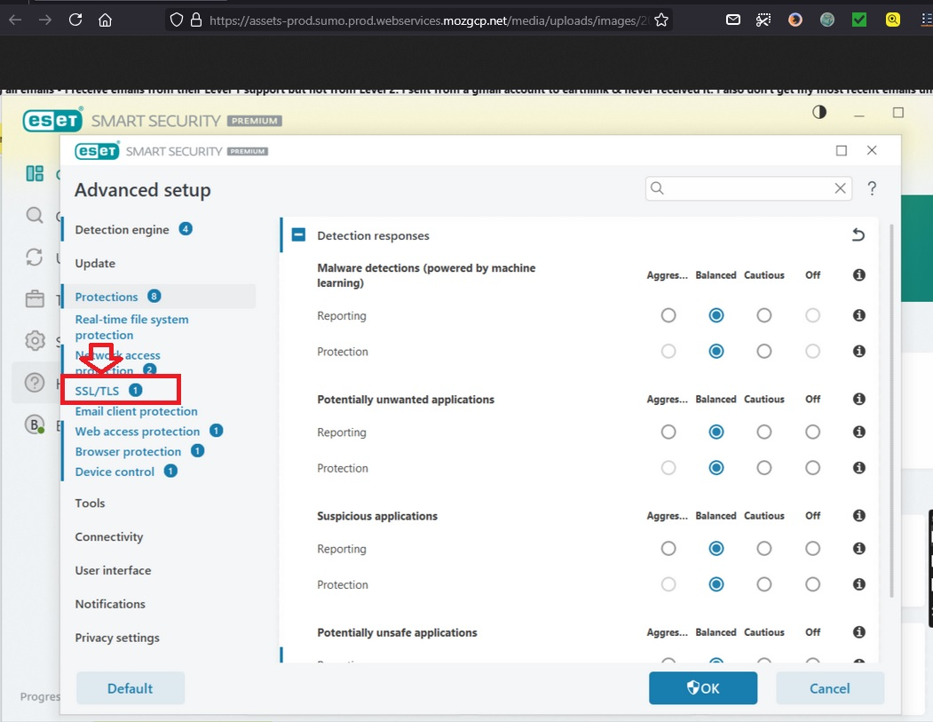This screenshot has width=933, height=722.
Task: Open Email client protection
Action: coord(136,411)
